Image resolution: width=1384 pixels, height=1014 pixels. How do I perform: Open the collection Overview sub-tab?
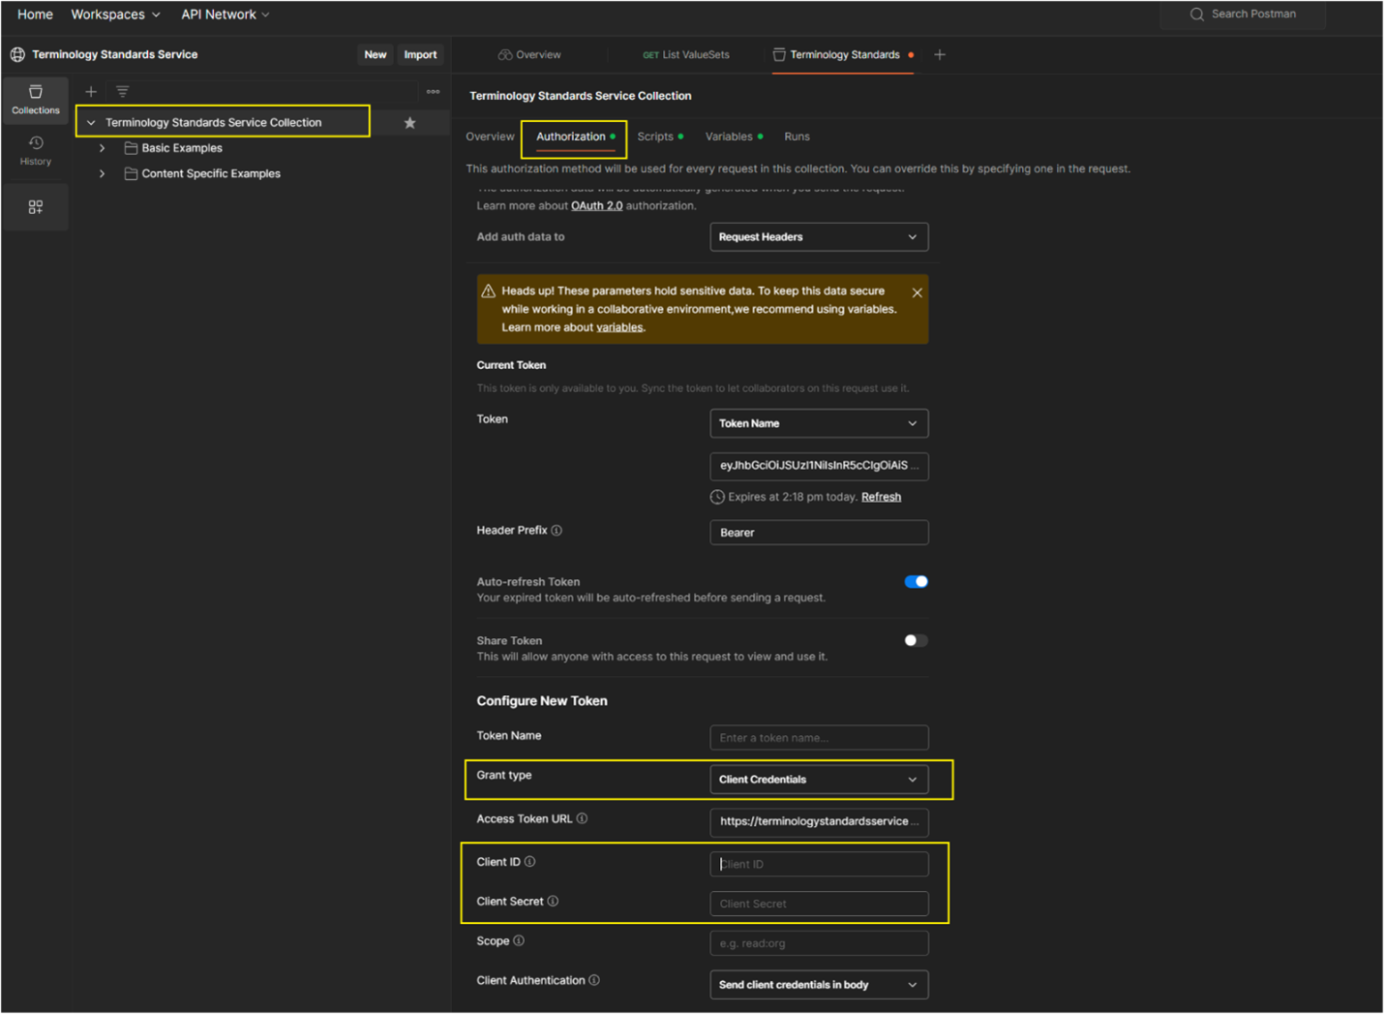(490, 137)
